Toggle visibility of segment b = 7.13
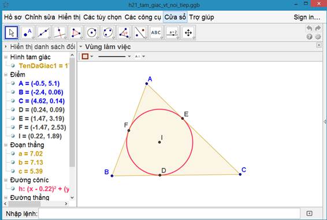Screen dimensions: 327x220 [13, 162]
